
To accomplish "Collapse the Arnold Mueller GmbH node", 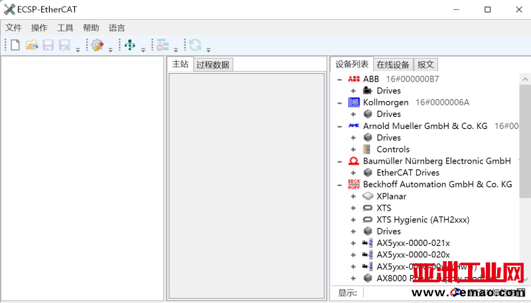I will (340, 126).
